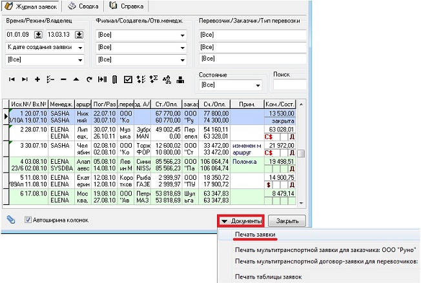Select row 3 note изменен маршрут
The width and height of the screenshot is (421, 283).
(247, 149)
